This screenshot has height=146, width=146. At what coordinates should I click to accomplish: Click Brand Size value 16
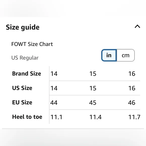132,74
